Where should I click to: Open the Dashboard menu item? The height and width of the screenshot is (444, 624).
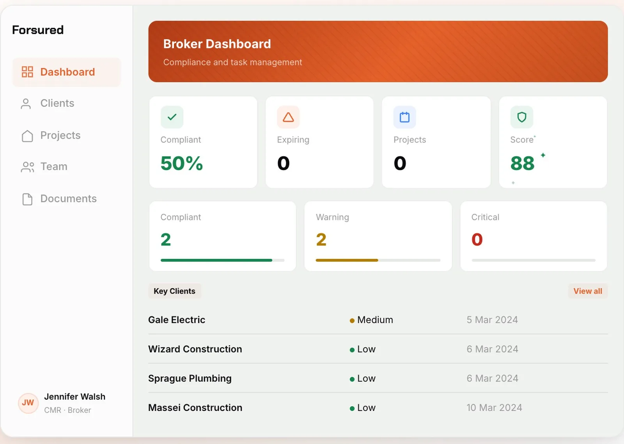[x=67, y=72]
